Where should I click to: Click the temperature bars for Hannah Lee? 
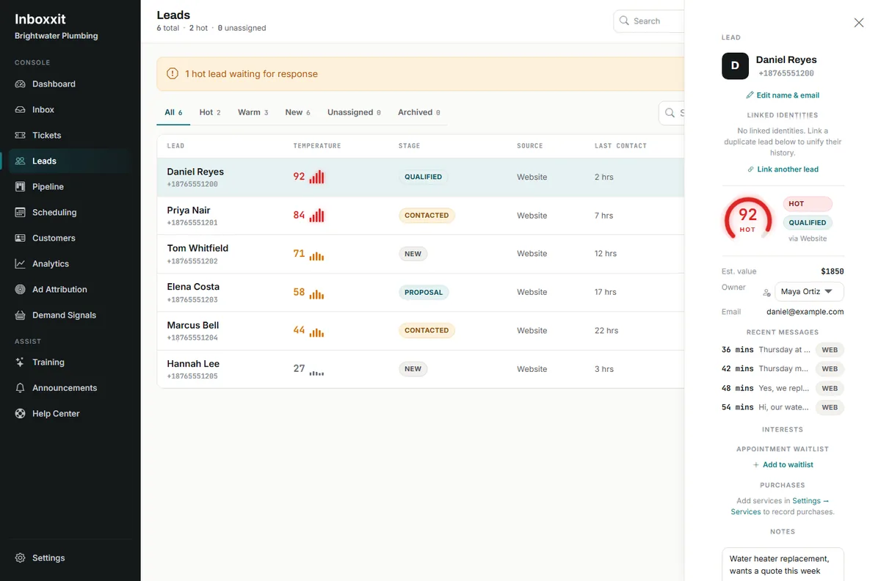tap(316, 371)
